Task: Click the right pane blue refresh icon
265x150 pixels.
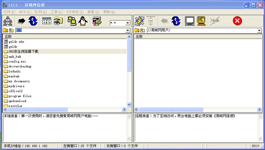Action: pos(176,21)
